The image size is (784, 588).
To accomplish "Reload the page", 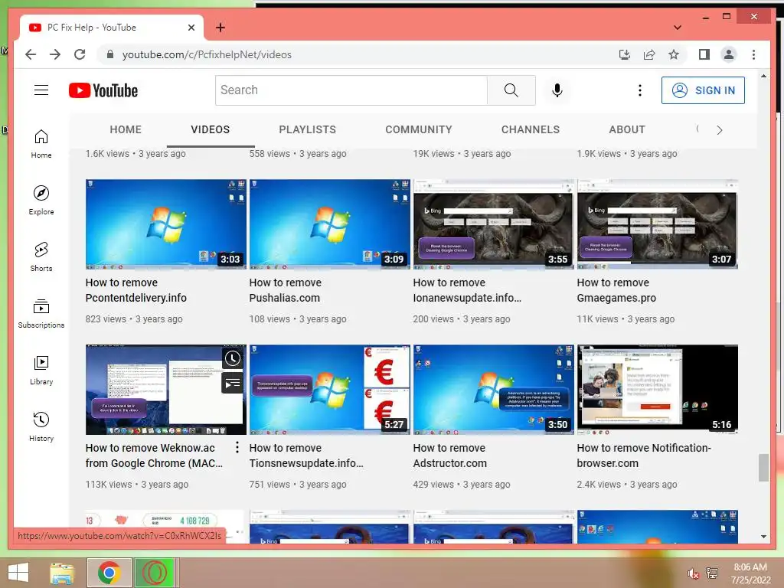I will (x=80, y=54).
